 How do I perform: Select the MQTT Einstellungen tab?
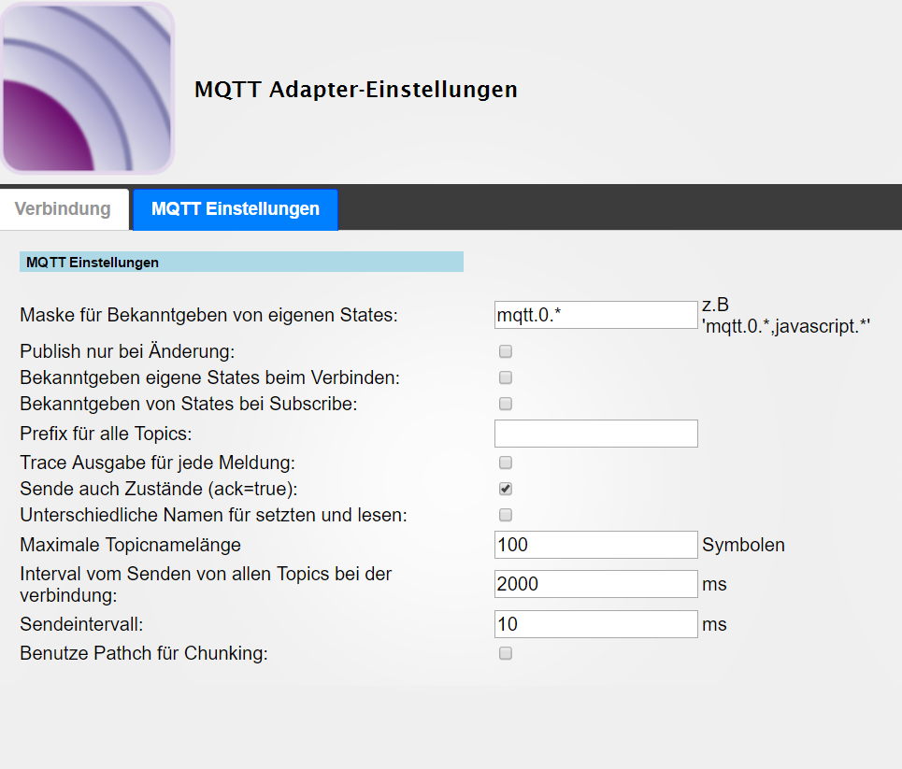(x=236, y=208)
